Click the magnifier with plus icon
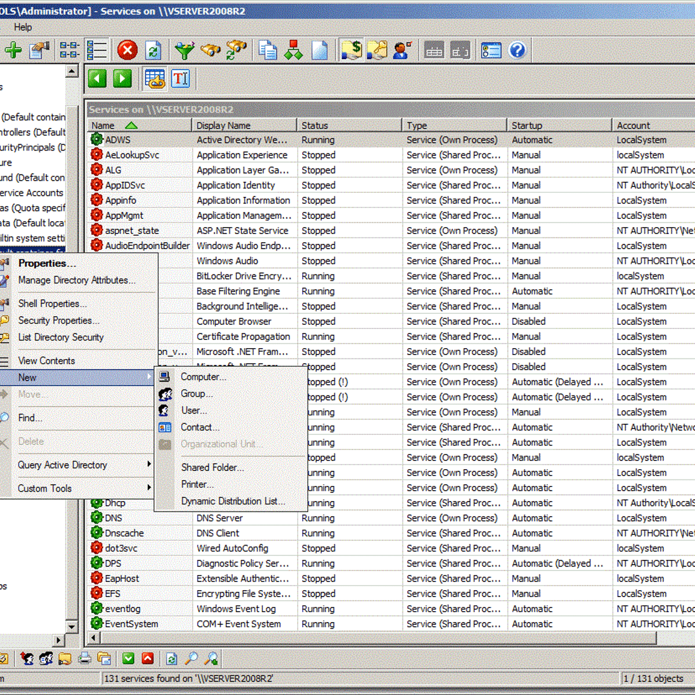 (211, 659)
